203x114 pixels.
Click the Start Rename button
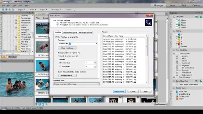click(119, 92)
